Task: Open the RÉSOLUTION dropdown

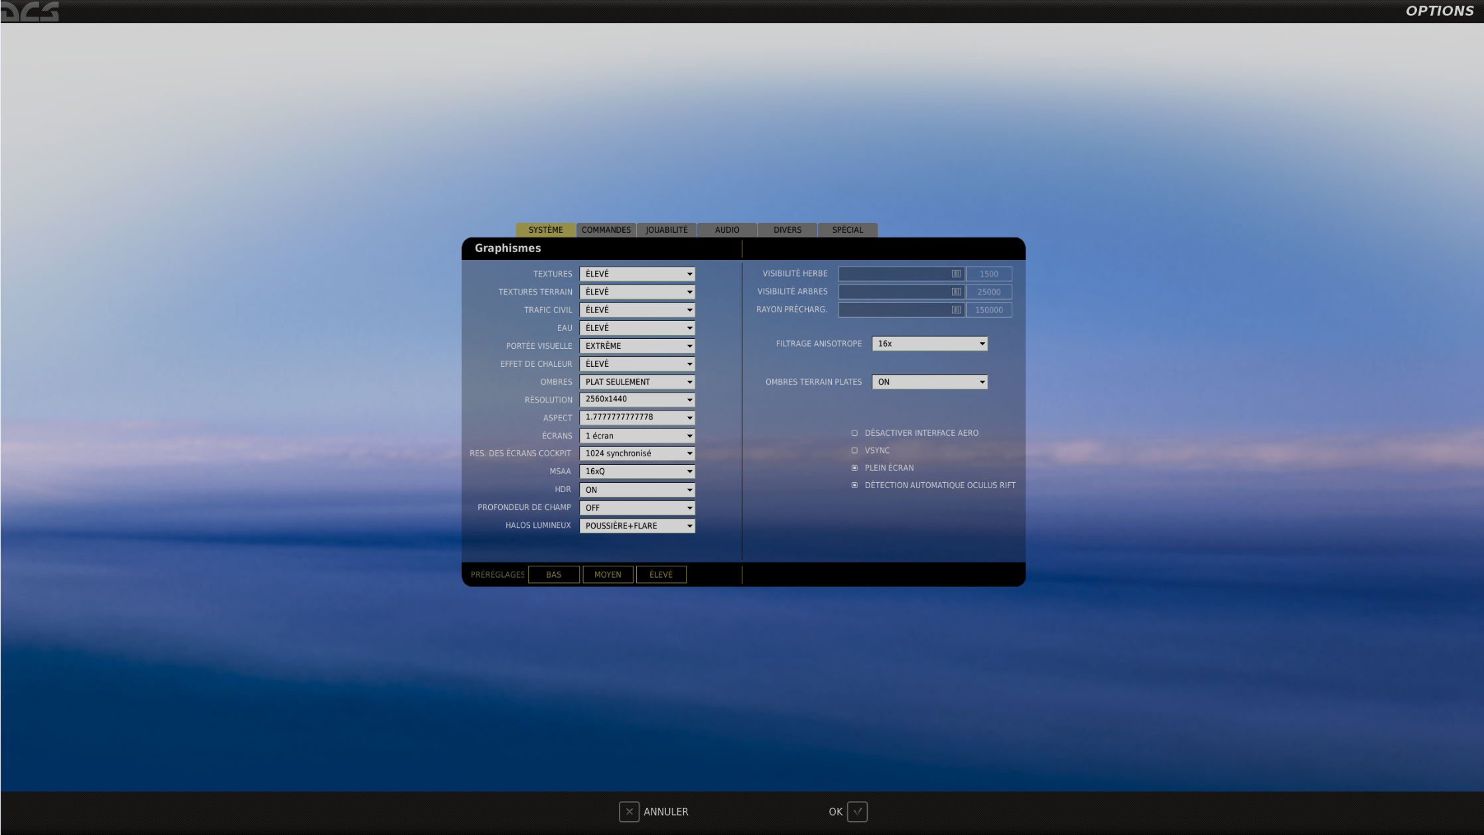Action: [637, 399]
